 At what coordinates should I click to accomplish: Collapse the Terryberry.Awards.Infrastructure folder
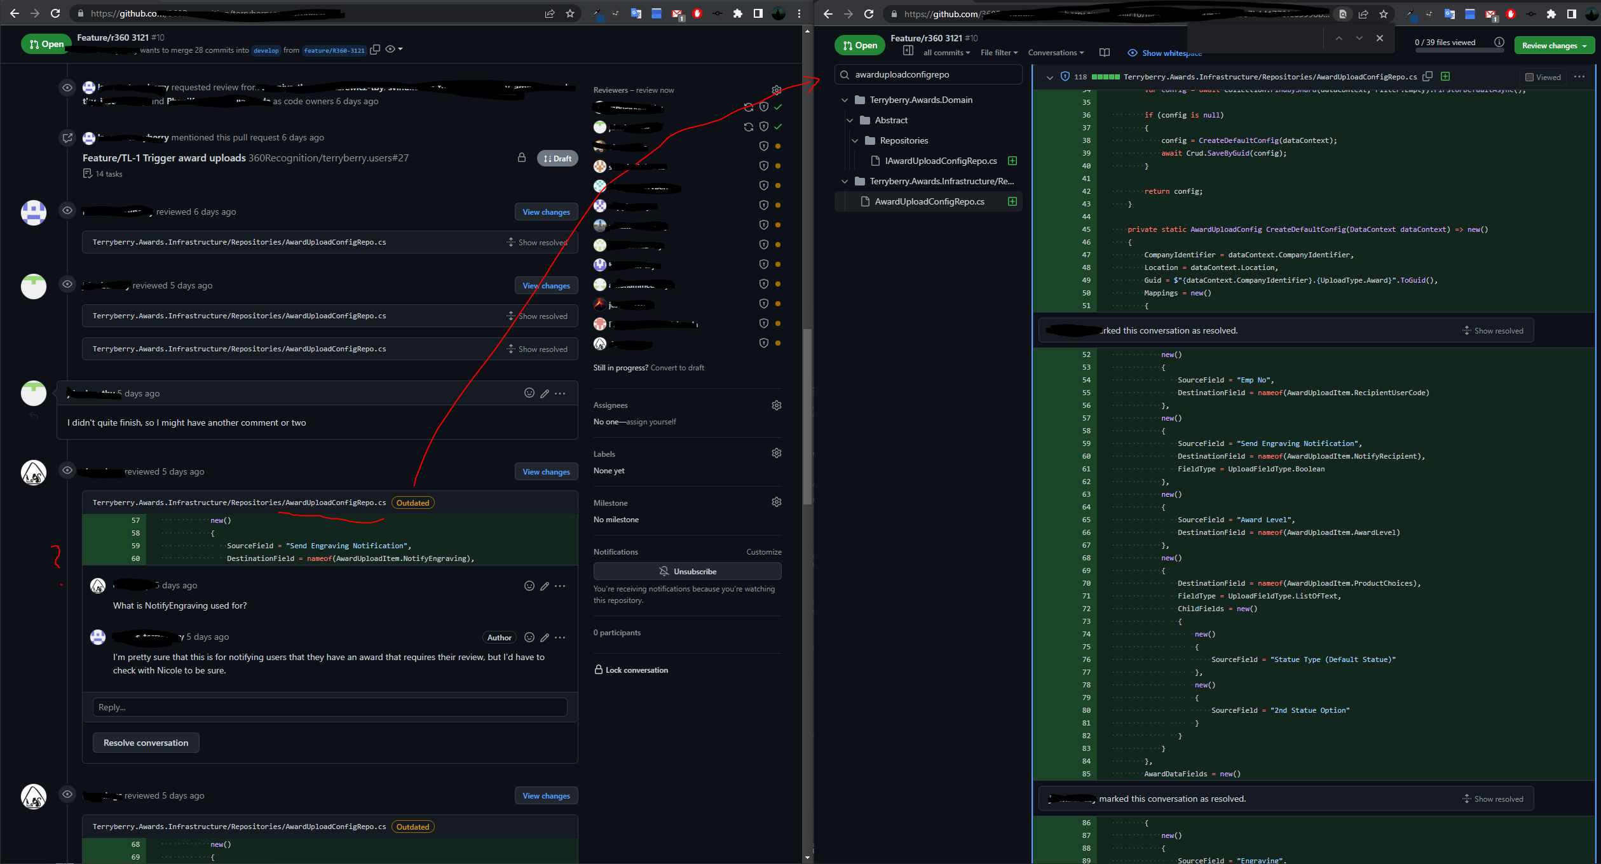(845, 181)
